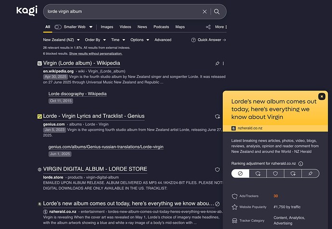Click blocked icon on nzherald result
The image size is (332, 229).
[217, 204]
